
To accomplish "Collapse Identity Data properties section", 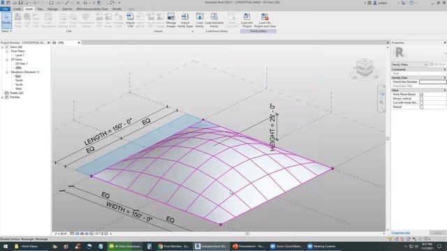I will click(x=444, y=77).
